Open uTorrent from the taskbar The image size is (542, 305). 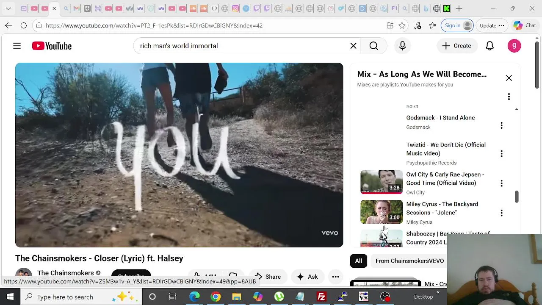click(x=279, y=297)
